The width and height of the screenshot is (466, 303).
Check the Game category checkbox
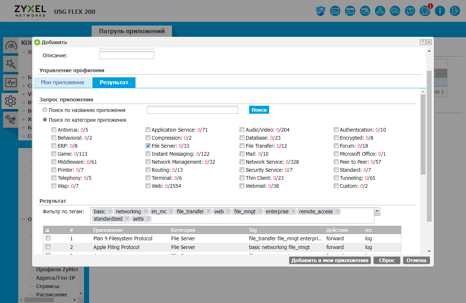coord(54,154)
